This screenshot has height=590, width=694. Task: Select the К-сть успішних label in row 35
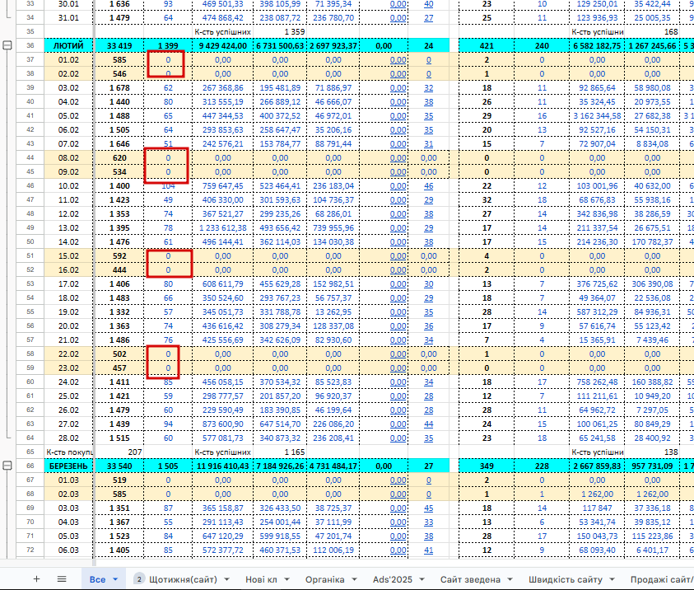point(222,32)
